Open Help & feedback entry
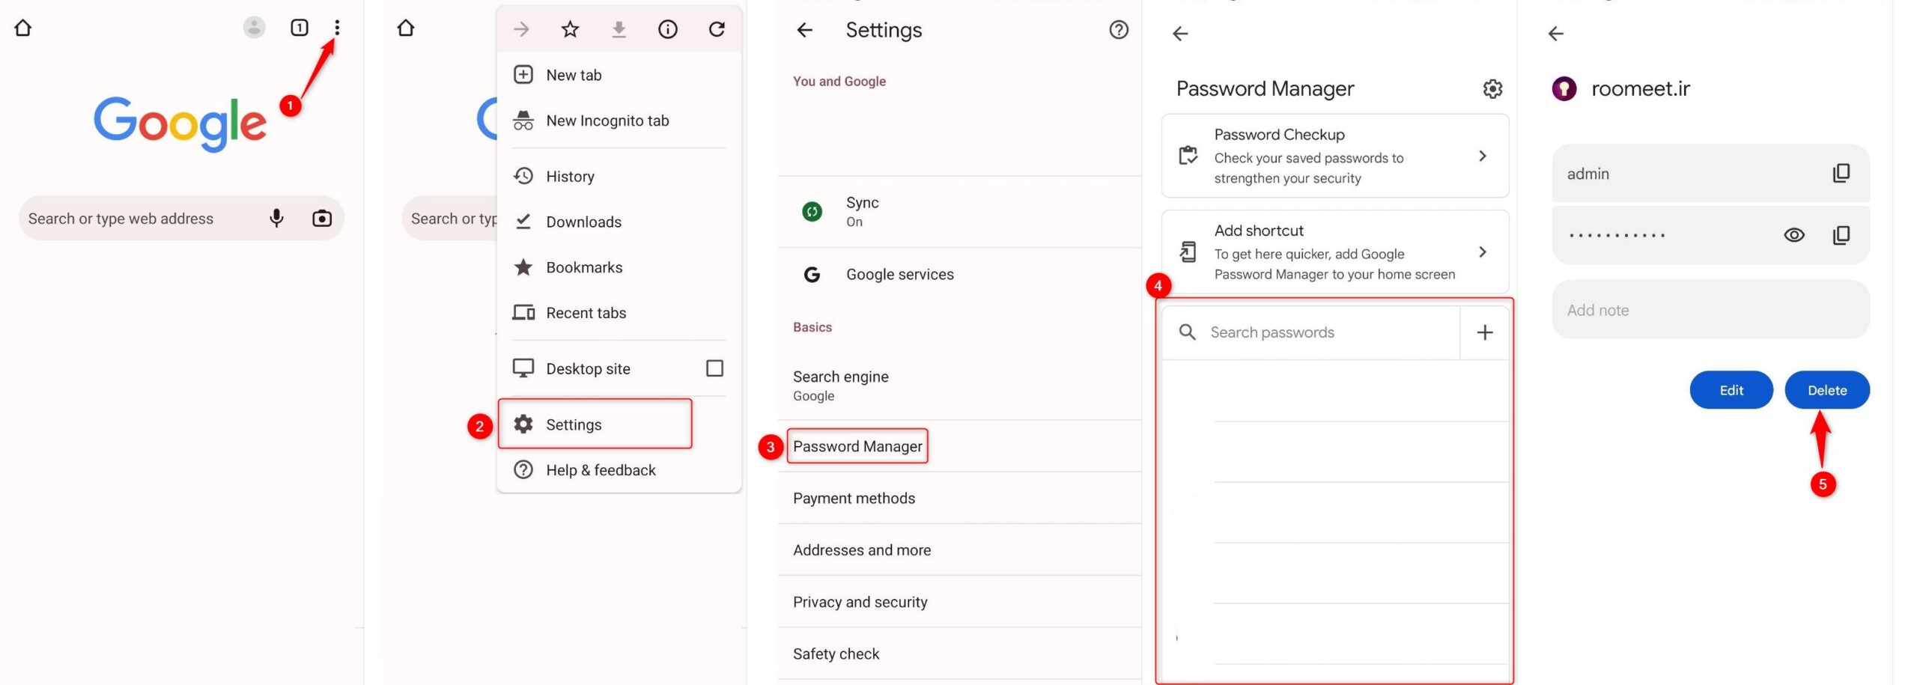 click(619, 470)
